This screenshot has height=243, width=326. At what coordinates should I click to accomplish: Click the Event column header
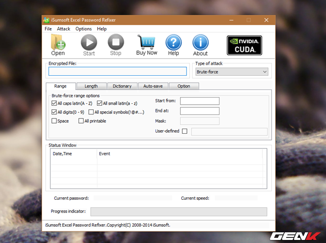coord(180,154)
